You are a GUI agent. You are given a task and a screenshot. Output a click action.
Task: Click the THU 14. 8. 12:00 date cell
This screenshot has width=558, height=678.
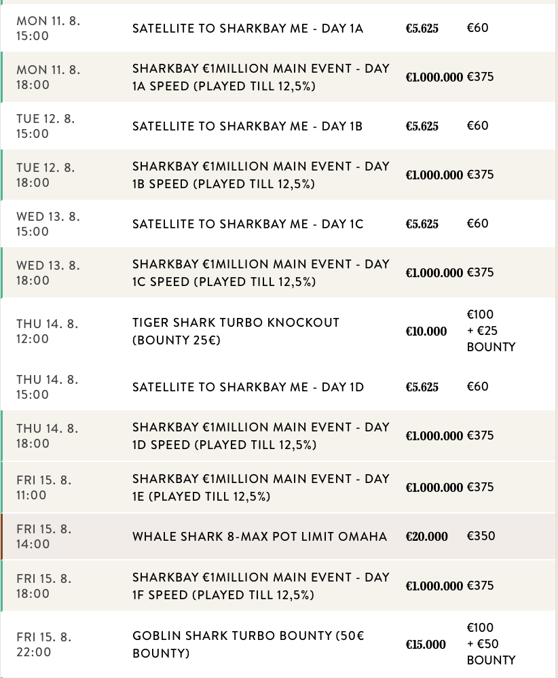[48, 332]
